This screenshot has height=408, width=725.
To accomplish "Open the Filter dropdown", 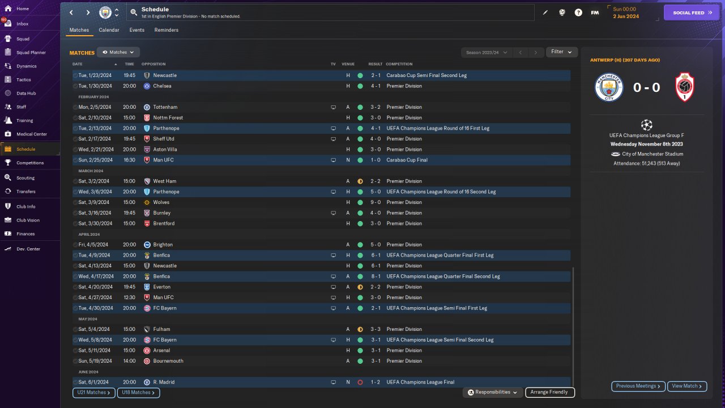I will click(x=562, y=52).
